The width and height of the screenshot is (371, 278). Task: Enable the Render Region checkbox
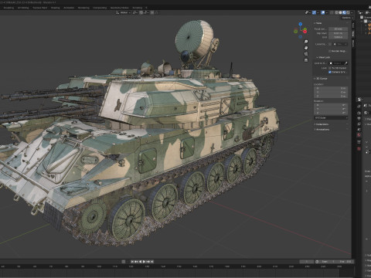tap(329, 51)
